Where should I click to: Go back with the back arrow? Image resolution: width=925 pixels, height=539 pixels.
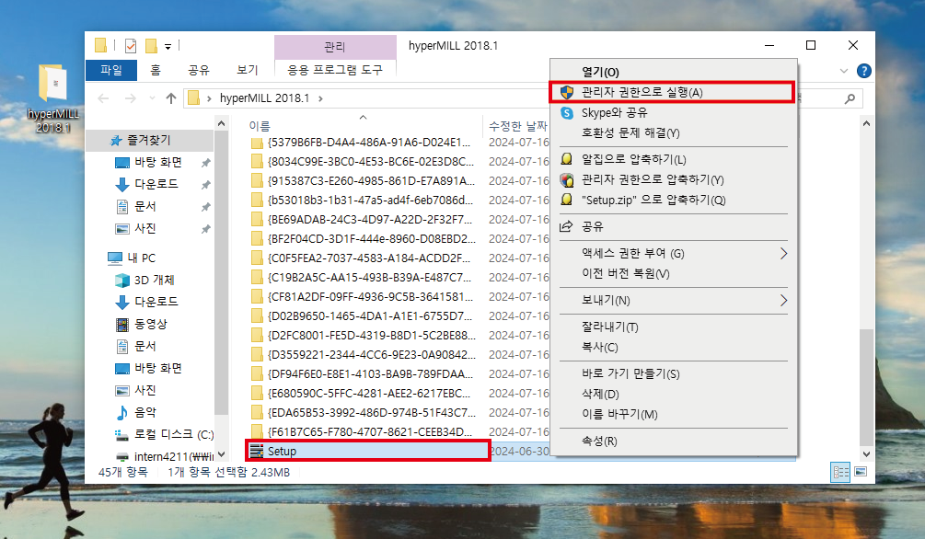pos(103,98)
